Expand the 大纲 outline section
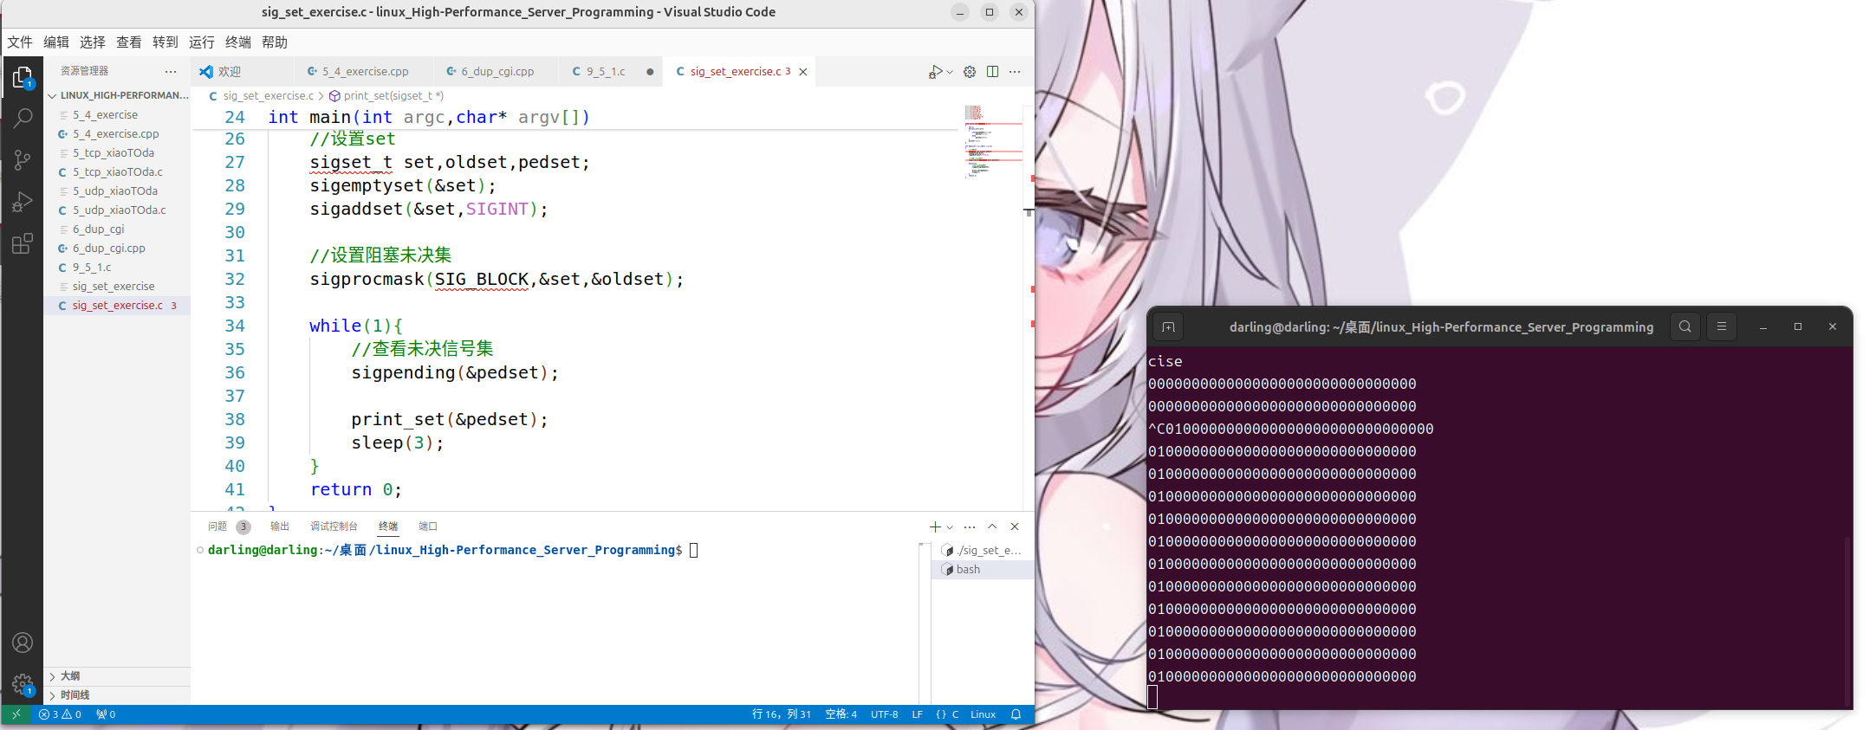The image size is (1876, 730). tap(118, 675)
